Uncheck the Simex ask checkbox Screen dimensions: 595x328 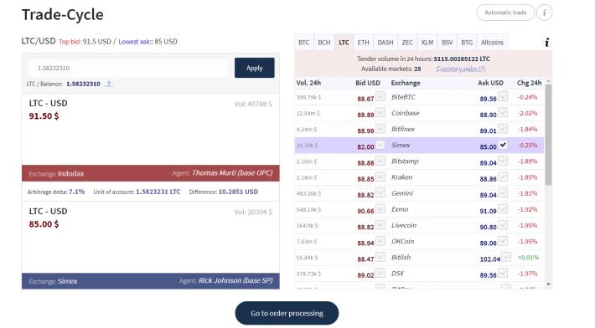click(503, 145)
